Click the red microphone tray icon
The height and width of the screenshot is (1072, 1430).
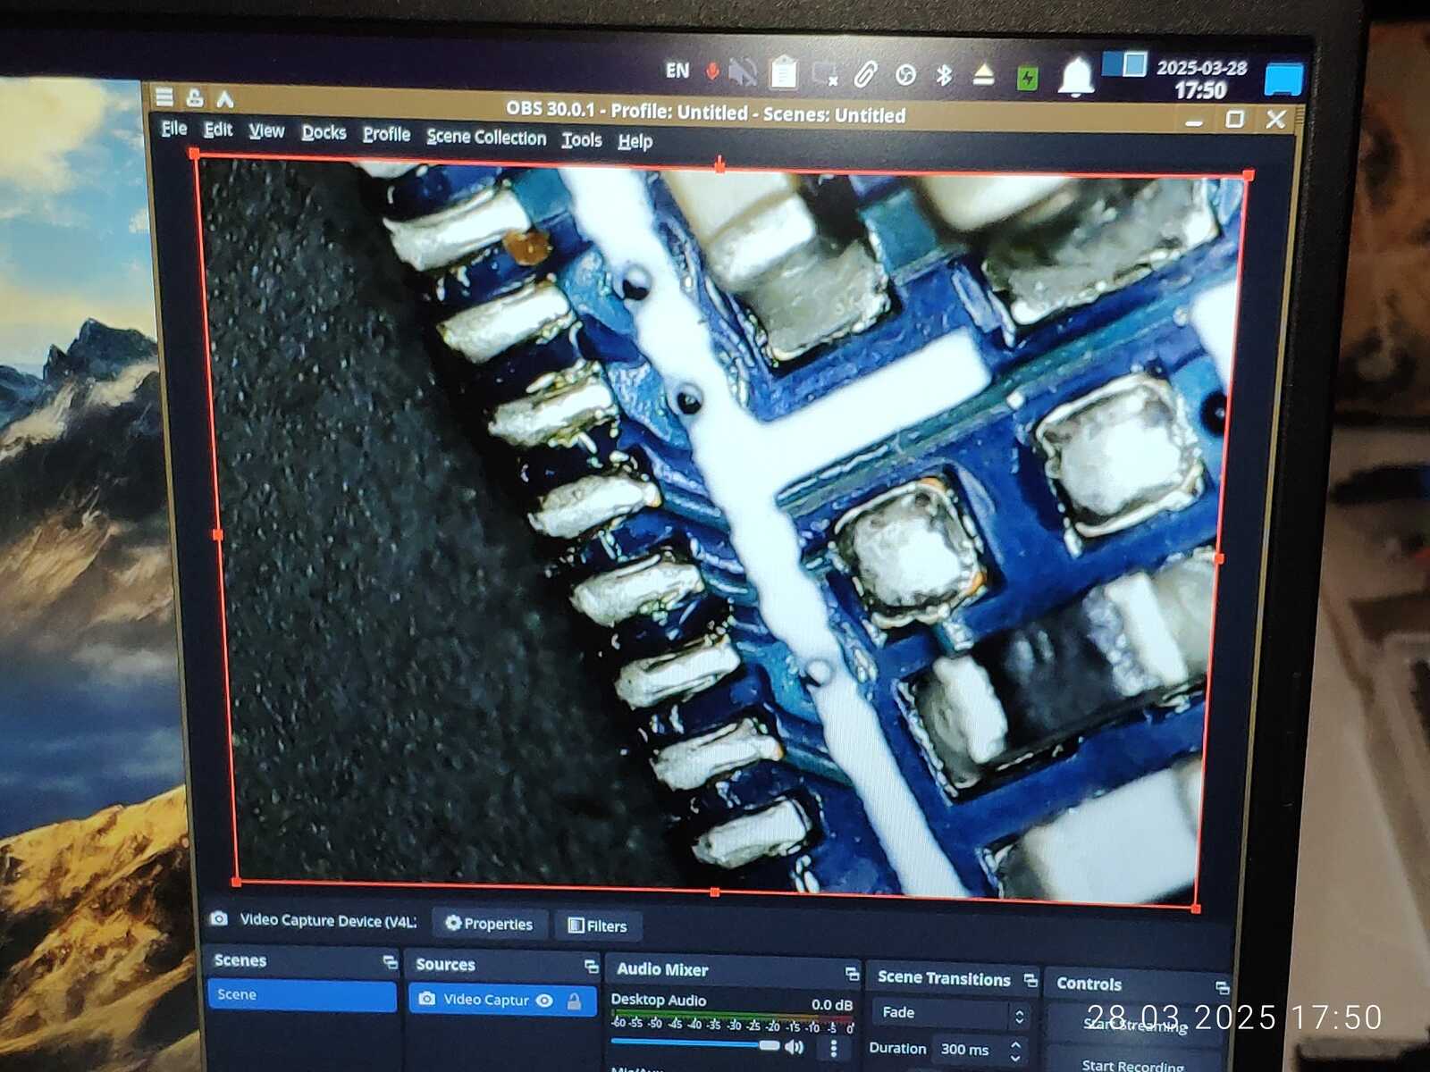click(x=712, y=71)
